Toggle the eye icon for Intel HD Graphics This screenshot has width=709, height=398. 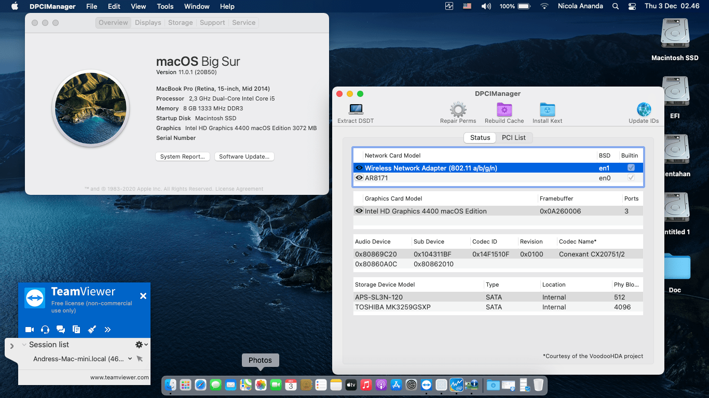(359, 211)
